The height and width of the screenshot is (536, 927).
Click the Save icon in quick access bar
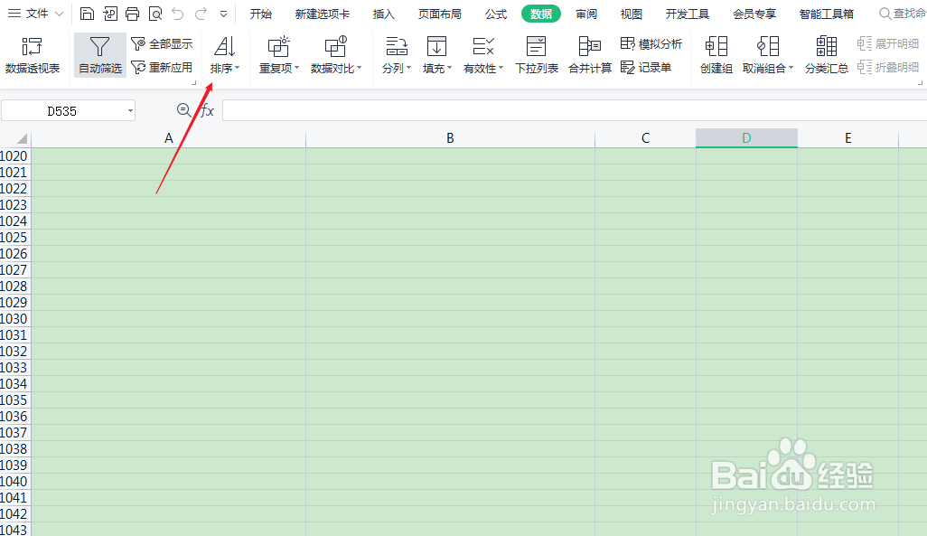click(x=87, y=13)
